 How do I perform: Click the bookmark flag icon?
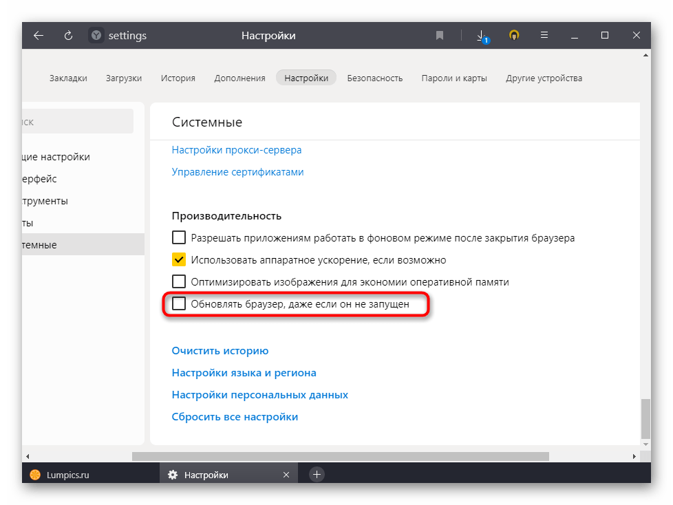tap(440, 36)
